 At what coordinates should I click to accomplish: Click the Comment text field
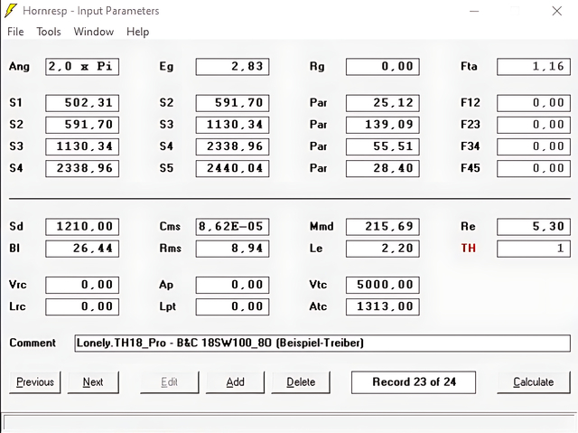pos(322,343)
